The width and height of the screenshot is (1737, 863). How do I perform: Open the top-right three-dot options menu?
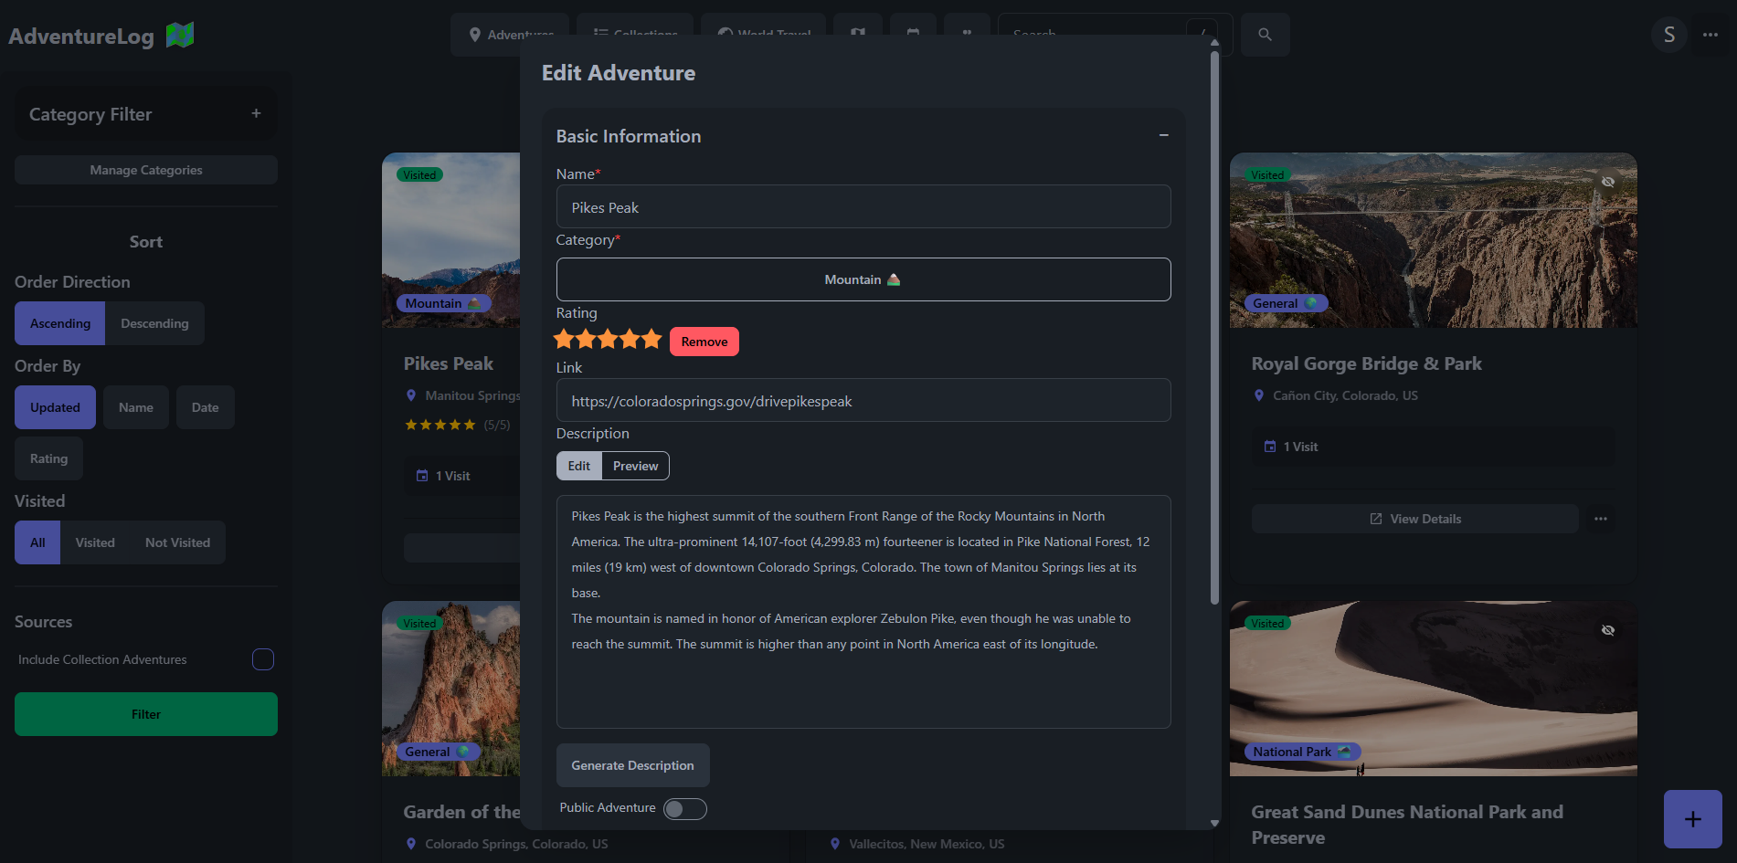pos(1711,35)
